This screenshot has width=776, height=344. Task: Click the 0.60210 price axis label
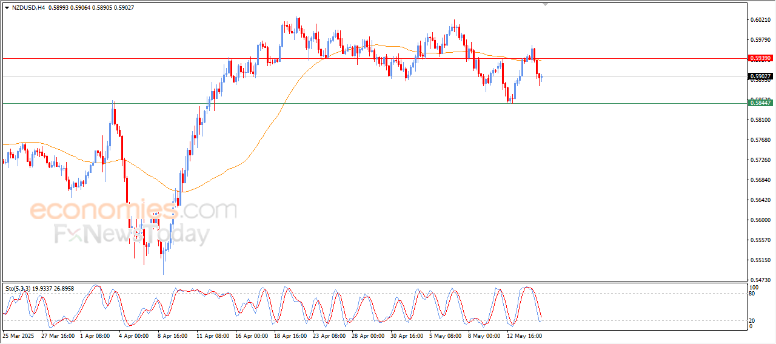(760, 20)
